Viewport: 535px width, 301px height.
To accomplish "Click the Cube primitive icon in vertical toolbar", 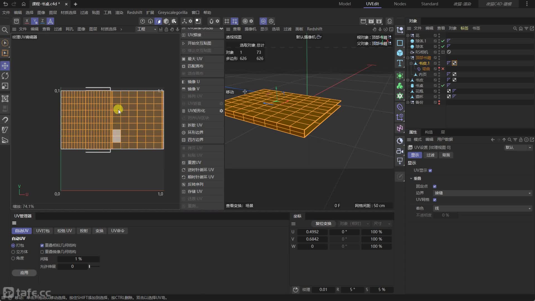I will click(400, 53).
